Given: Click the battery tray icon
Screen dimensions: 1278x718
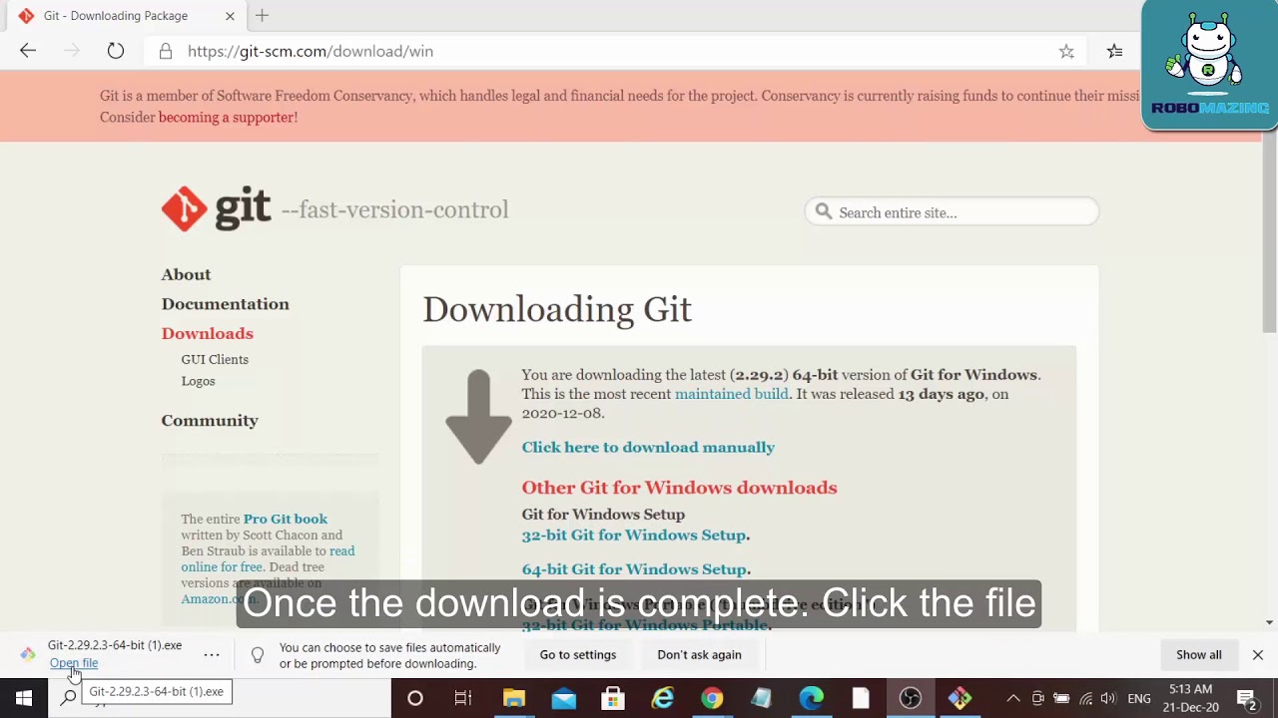Looking at the screenshot, I should [x=1061, y=698].
